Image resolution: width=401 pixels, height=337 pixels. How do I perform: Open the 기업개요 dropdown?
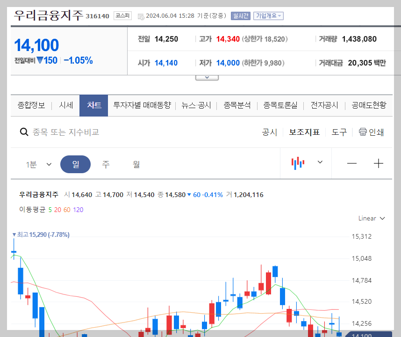[x=268, y=16]
